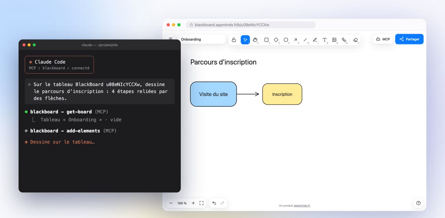Screen dimensions: 445x218
Task: Click the "Dessine sur le tableau…" status line
Action: [x=60, y=142]
